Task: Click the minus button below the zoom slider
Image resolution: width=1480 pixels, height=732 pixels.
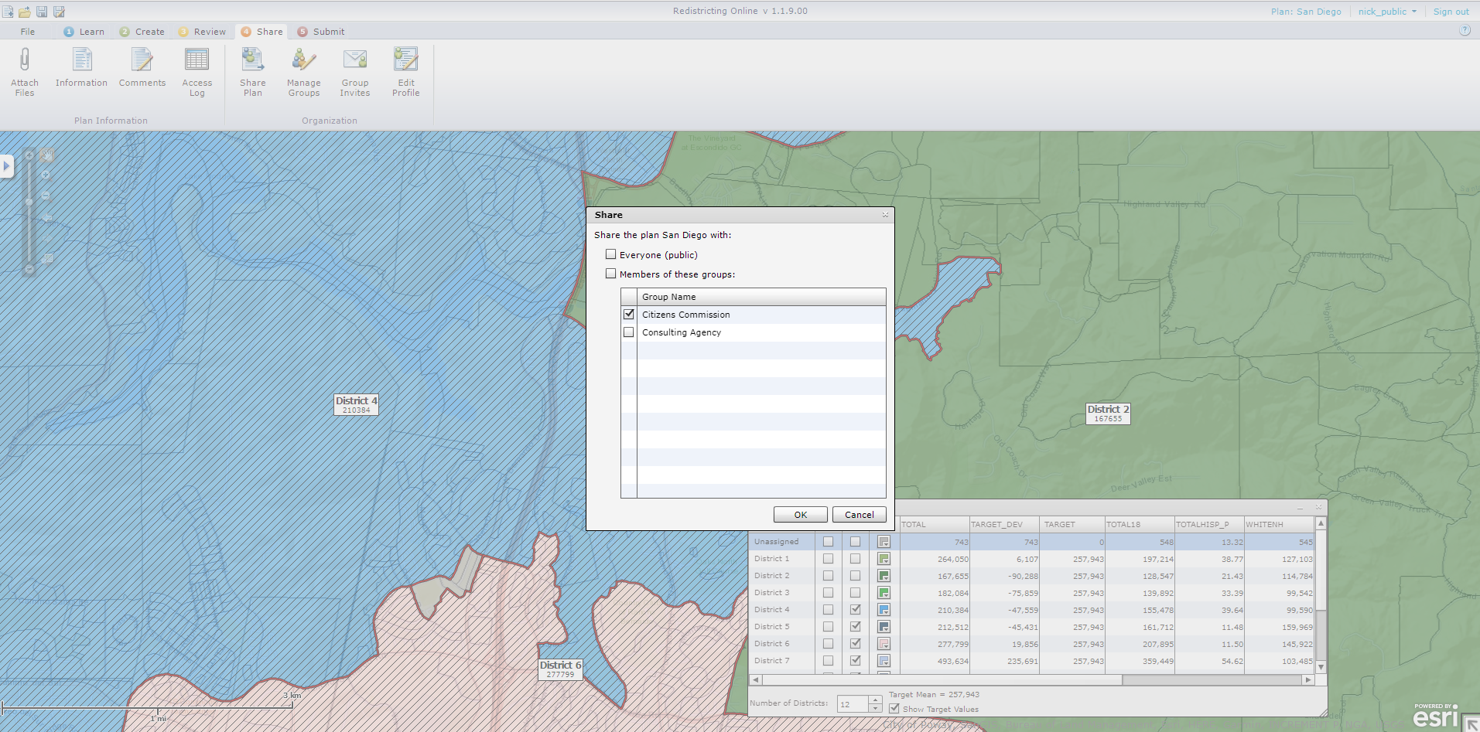Action: 29,270
